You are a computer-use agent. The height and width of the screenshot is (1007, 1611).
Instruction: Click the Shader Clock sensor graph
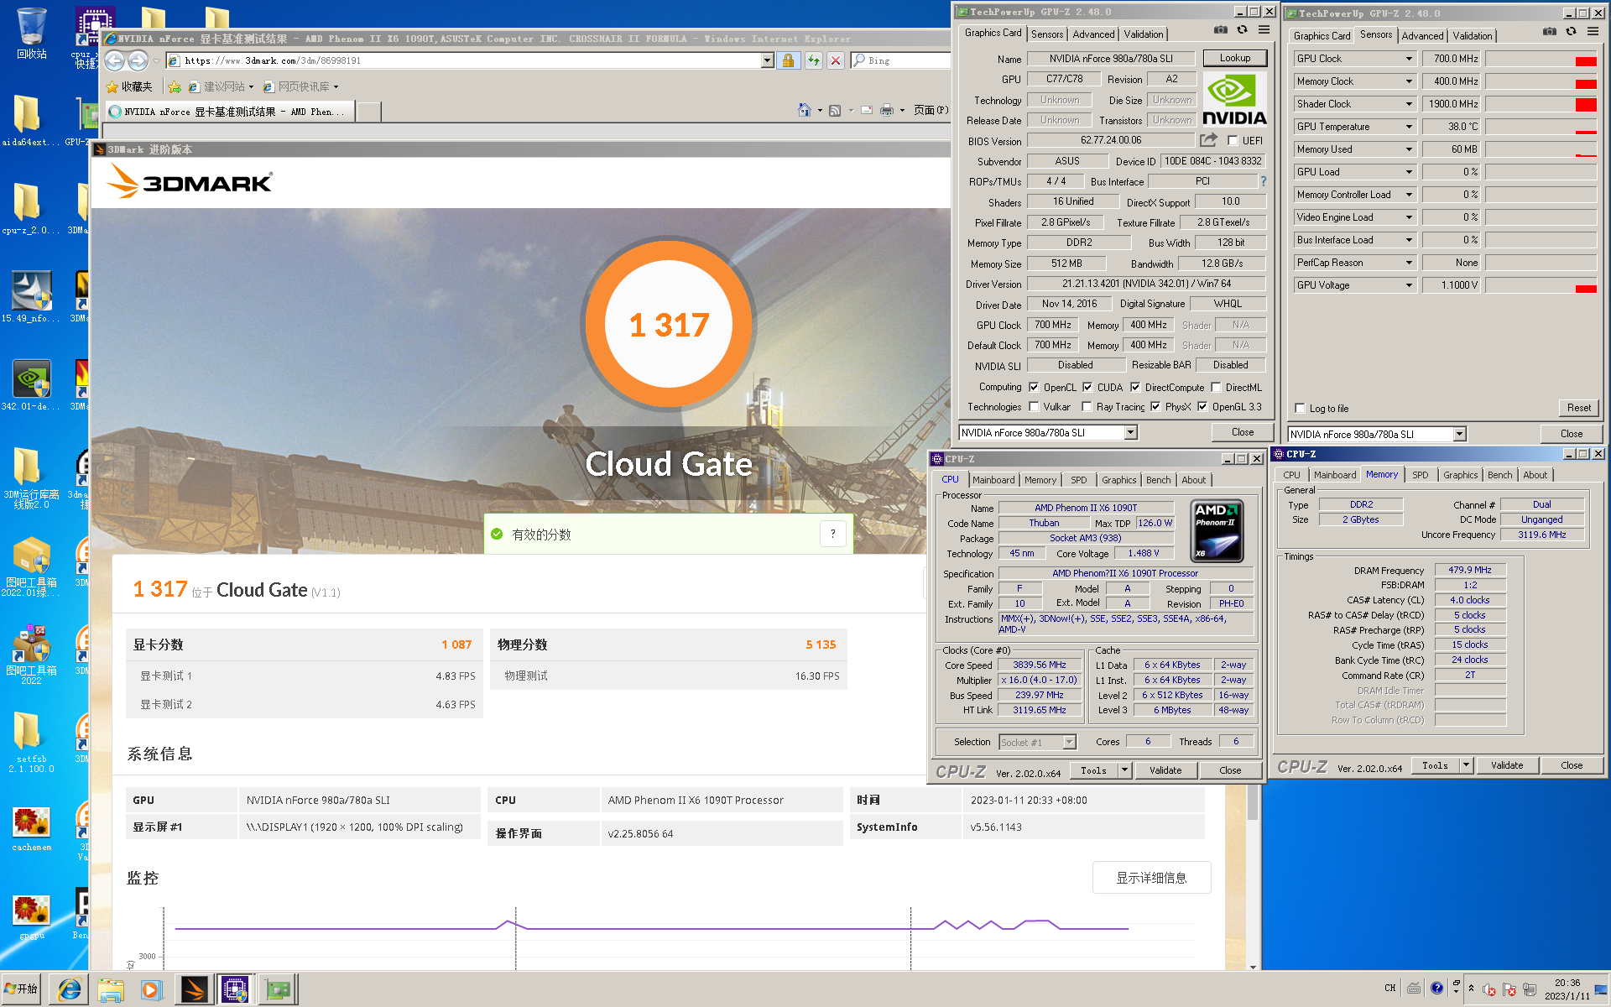coord(1541,104)
